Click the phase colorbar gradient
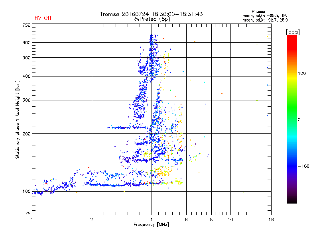 292,119
